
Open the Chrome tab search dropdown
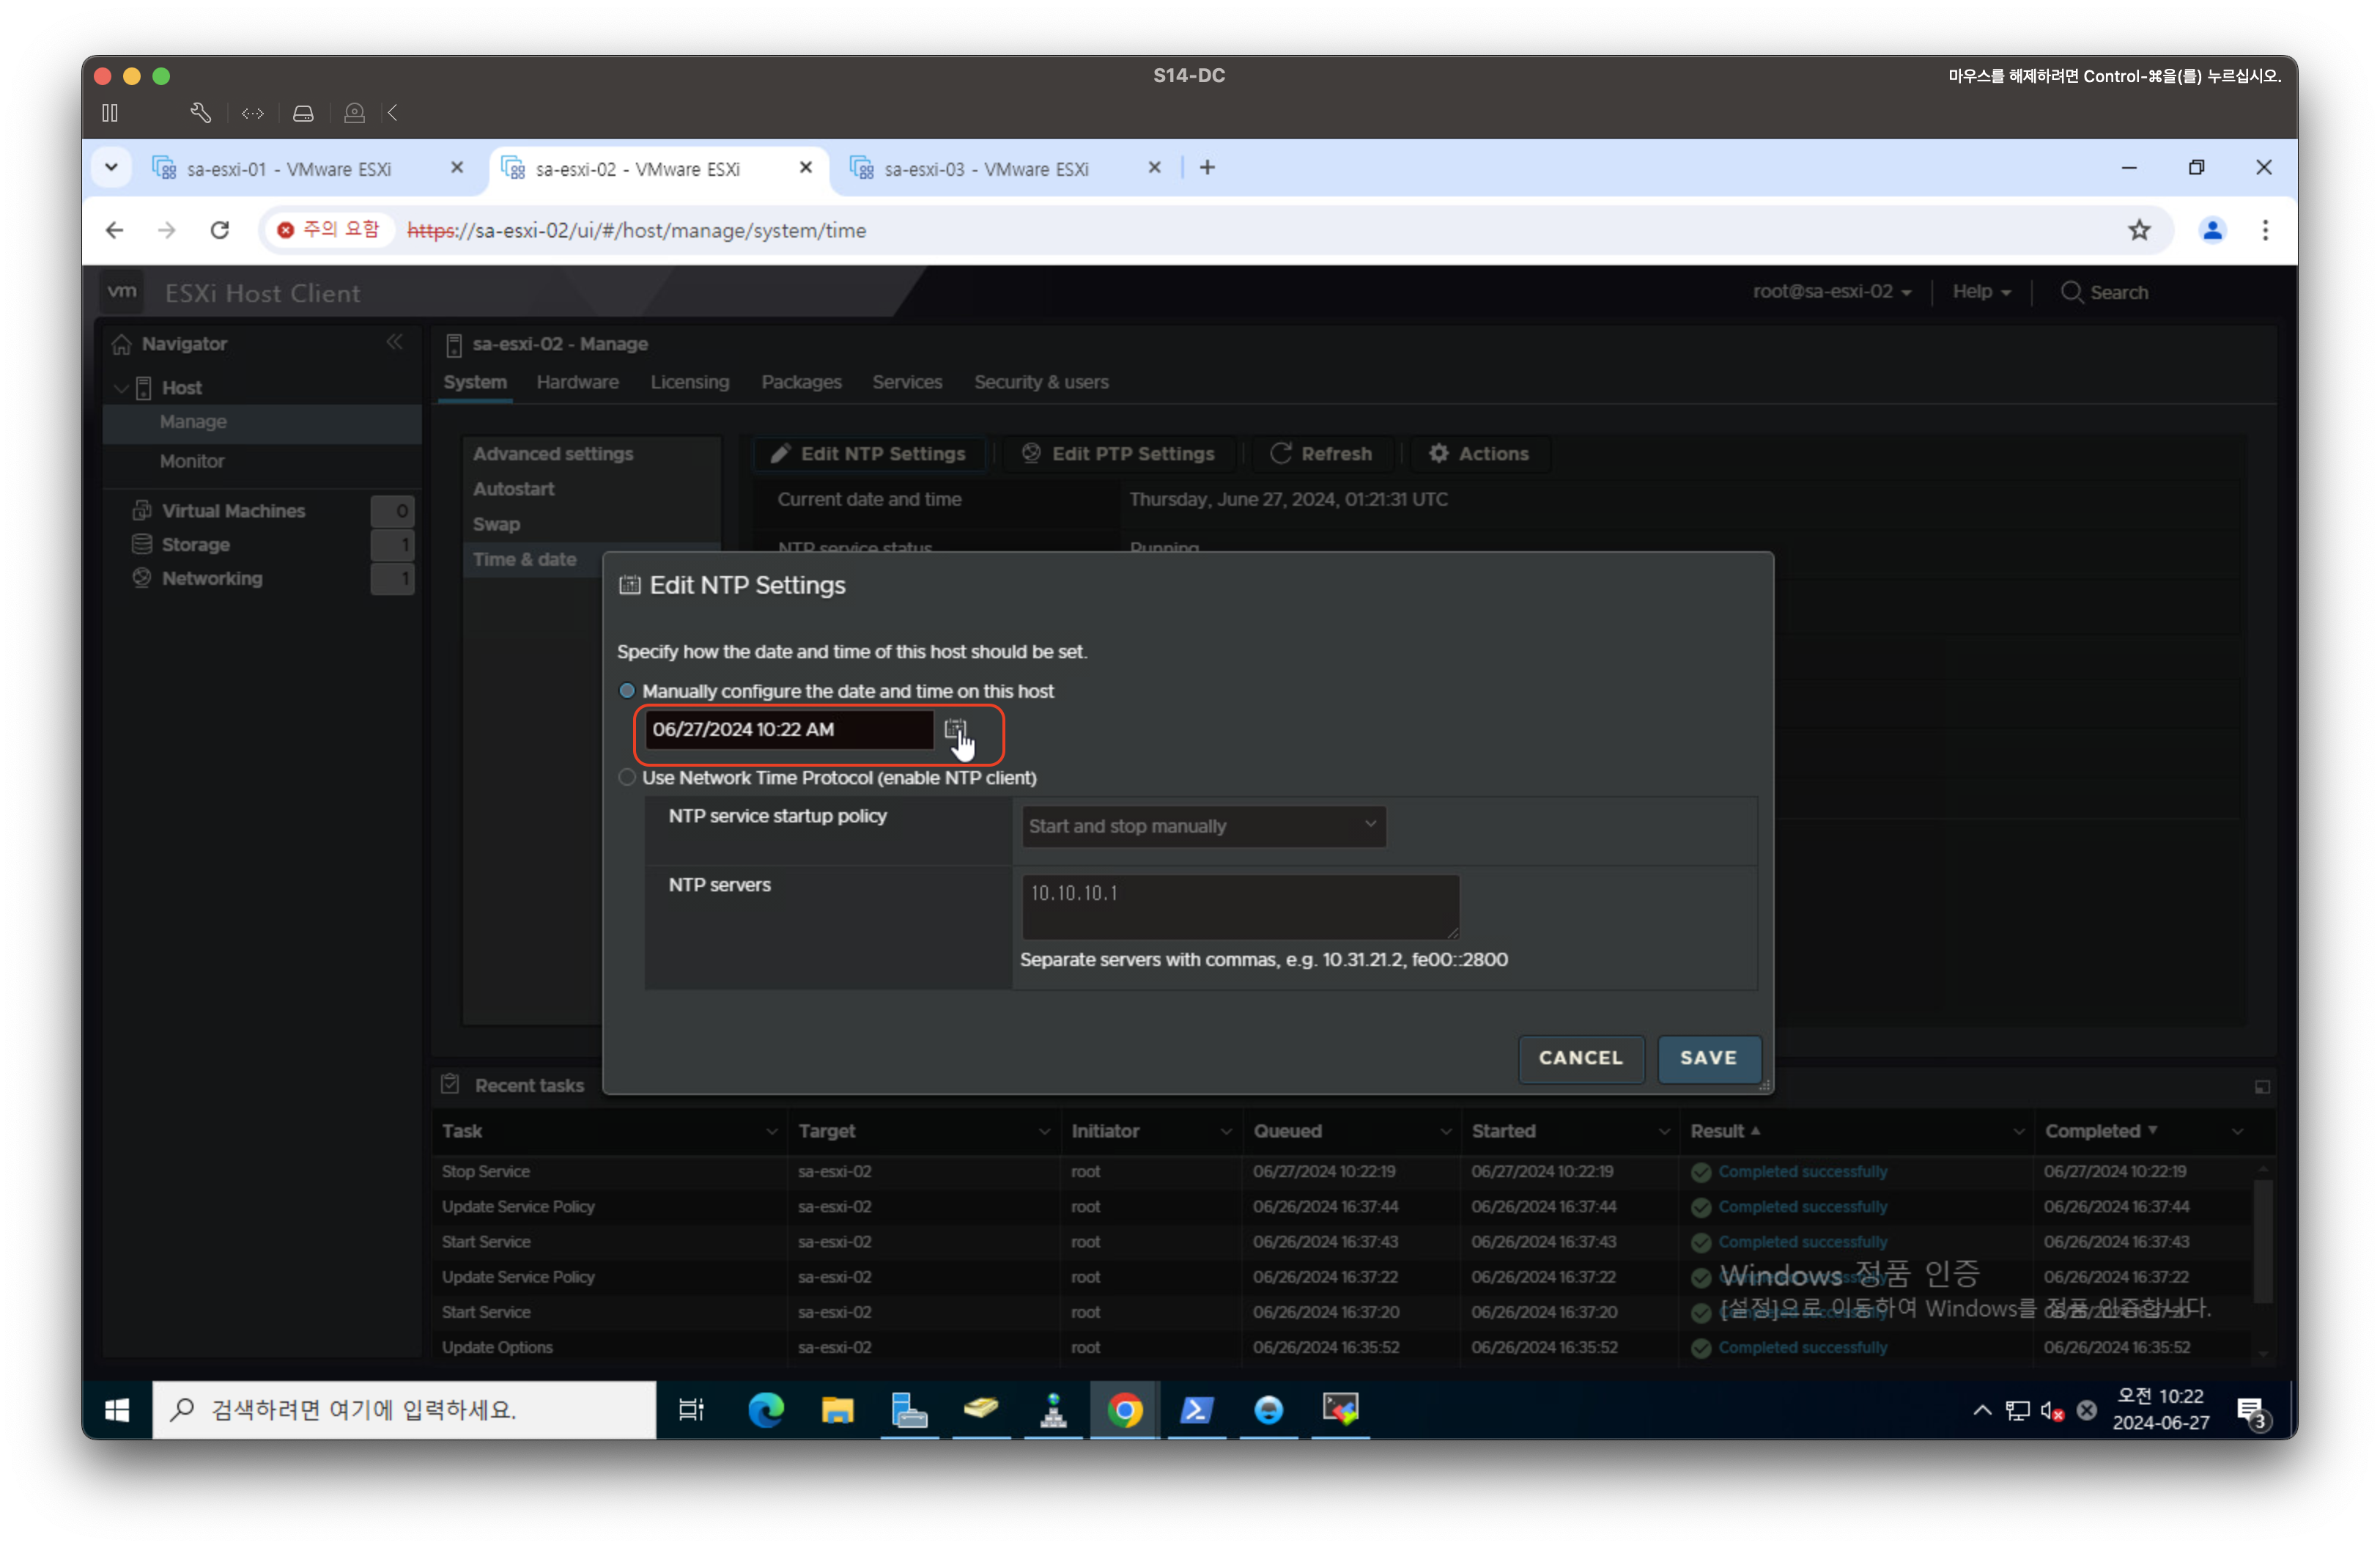pos(111,167)
